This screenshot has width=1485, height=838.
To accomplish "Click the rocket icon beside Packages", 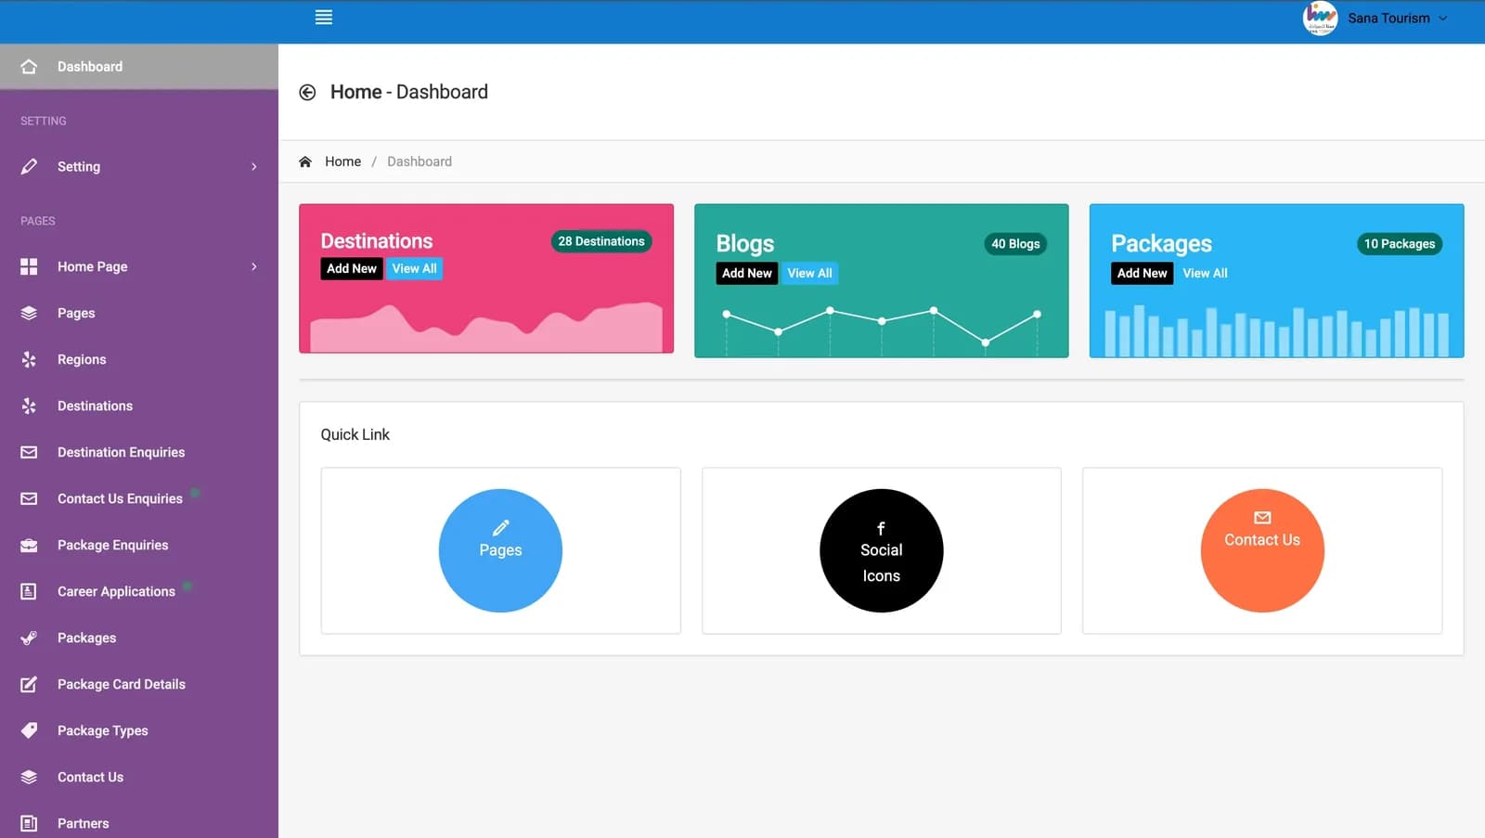I will click(29, 638).
